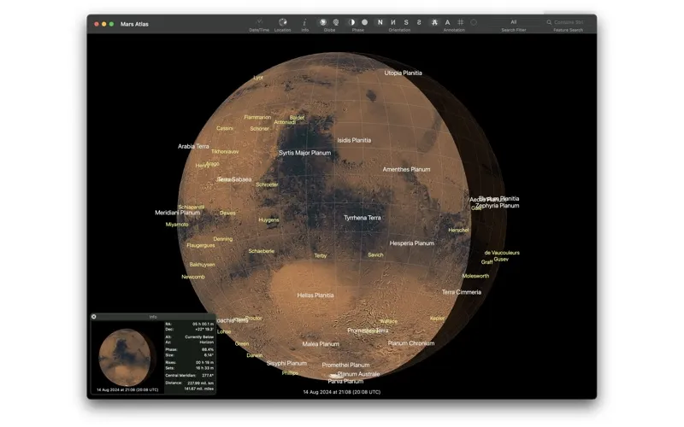This screenshot has width=684, height=427.
Task: Click the date text below the globe
Action: pos(341,392)
